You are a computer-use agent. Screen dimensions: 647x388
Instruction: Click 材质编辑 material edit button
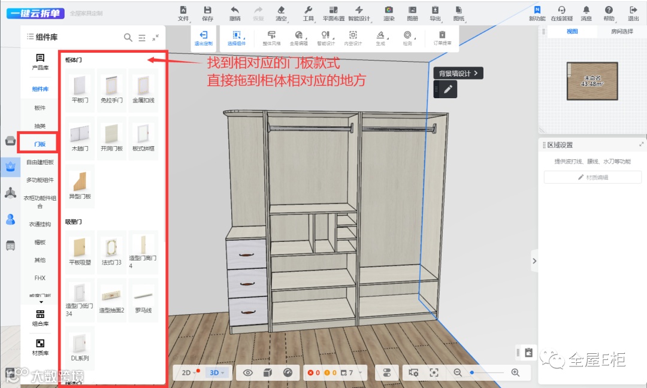point(592,177)
